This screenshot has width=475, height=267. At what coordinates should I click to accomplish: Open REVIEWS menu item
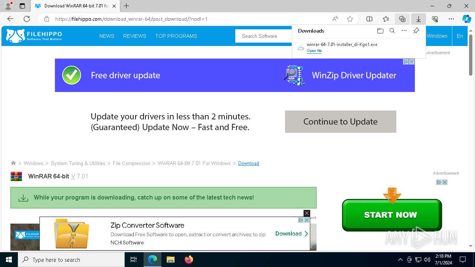coord(134,36)
